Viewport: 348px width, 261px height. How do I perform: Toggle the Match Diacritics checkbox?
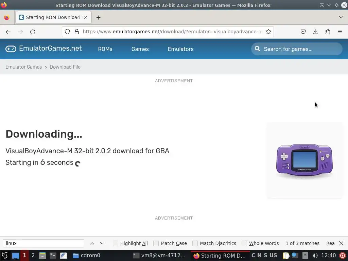(x=195, y=243)
